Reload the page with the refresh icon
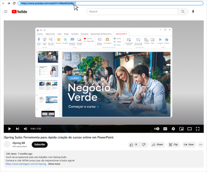This screenshot has height=172, width=207. [x=14, y=3]
